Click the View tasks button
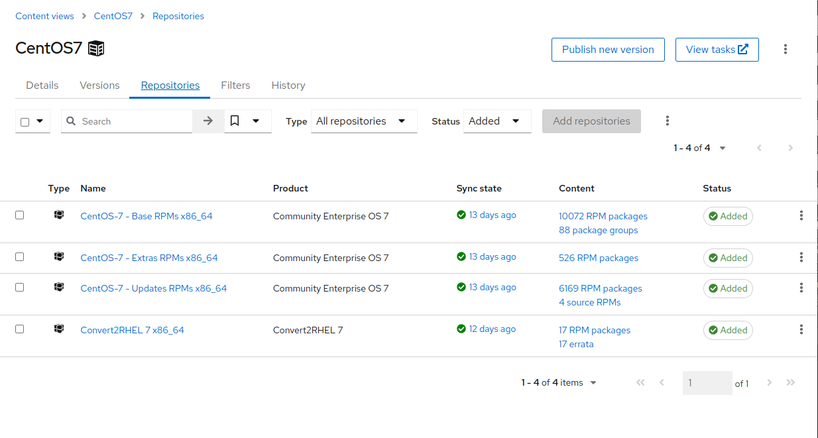The height and width of the screenshot is (438, 818). pyautogui.click(x=717, y=49)
